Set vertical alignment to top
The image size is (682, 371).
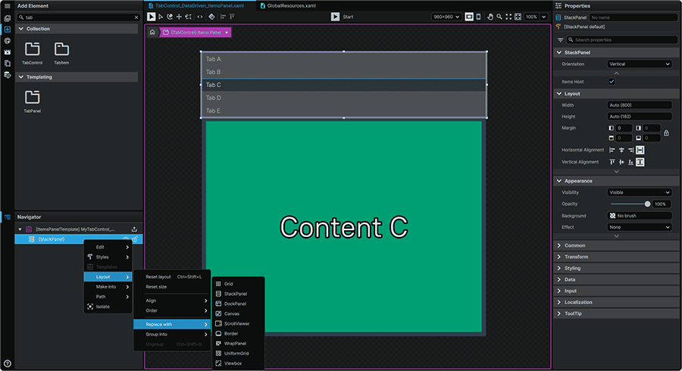[612, 162]
